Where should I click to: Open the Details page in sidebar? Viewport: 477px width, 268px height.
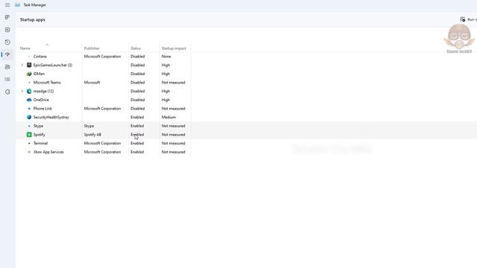tap(7, 80)
